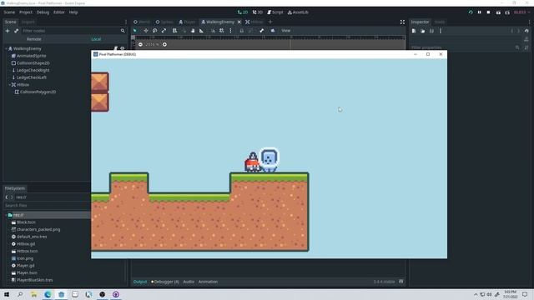
Task: Stop the running scene
Action: pos(488,12)
